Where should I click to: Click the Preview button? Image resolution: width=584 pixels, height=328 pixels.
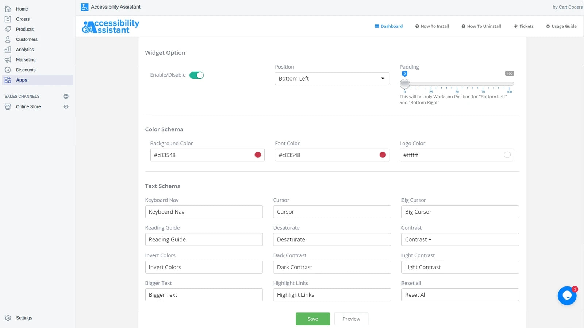pyautogui.click(x=351, y=319)
